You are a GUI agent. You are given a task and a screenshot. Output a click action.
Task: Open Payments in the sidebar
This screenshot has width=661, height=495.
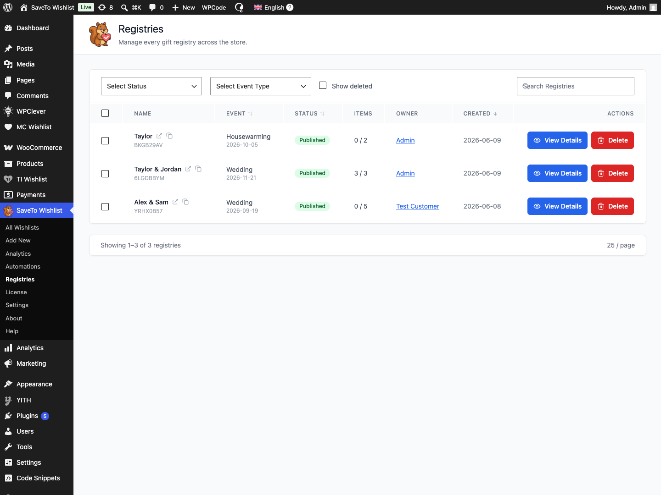point(37,195)
